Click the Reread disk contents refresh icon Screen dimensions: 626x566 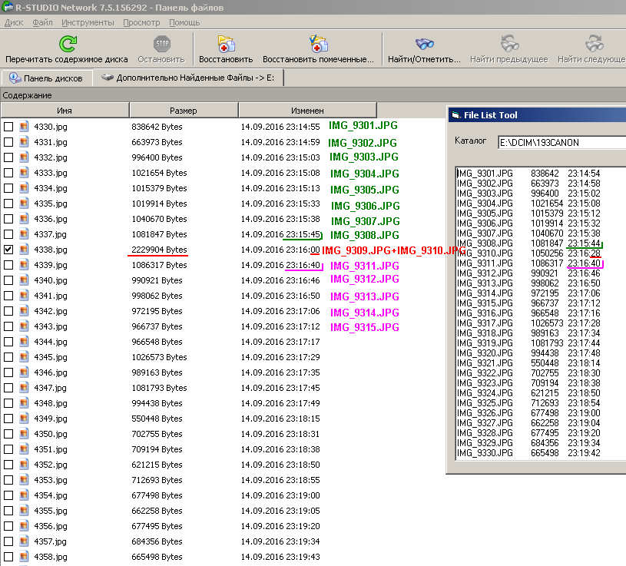[68, 44]
